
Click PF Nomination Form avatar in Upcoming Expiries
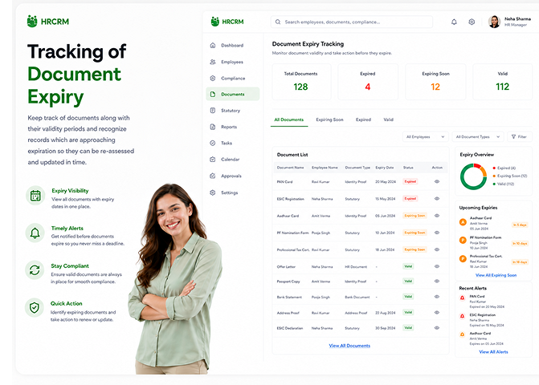(463, 240)
